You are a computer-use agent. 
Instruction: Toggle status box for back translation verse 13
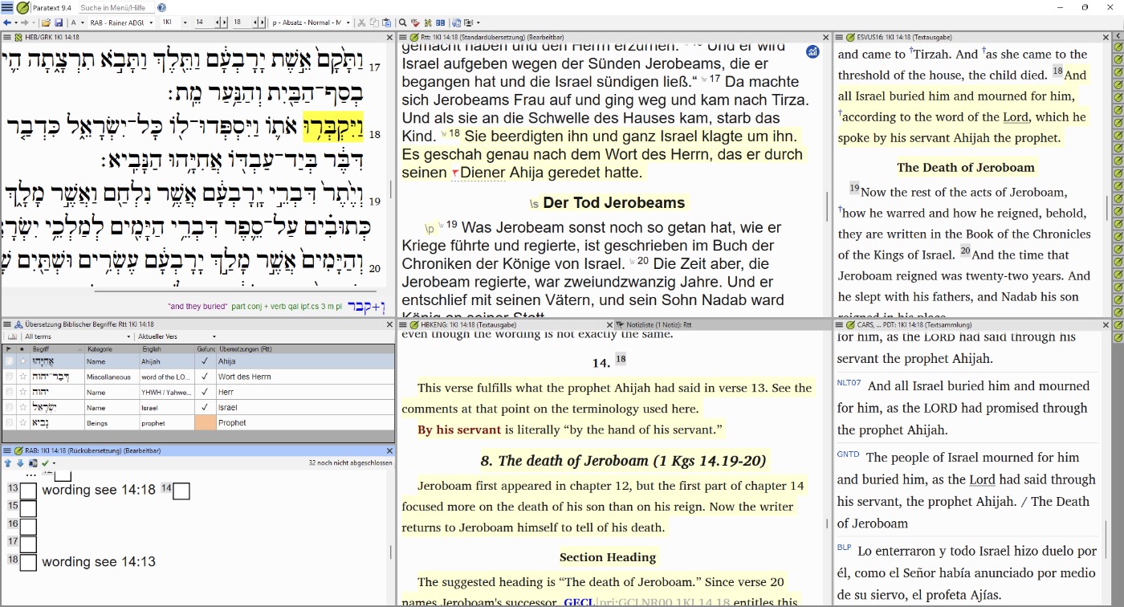point(28,491)
